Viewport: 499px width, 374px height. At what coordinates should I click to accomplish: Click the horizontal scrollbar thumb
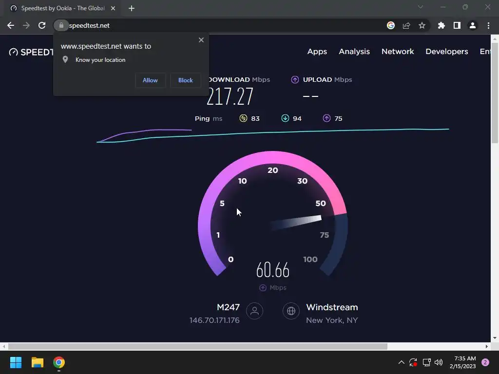click(x=198, y=346)
